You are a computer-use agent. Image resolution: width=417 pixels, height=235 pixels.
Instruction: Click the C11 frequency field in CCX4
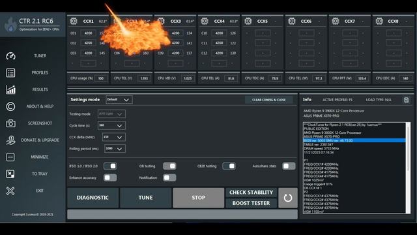219,43
